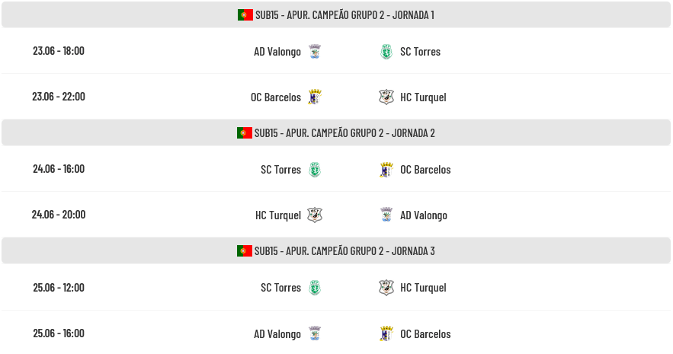This screenshot has height=354, width=673.
Task: Click AD Valongo crest in 23.06 18:00 match
Action: (315, 52)
